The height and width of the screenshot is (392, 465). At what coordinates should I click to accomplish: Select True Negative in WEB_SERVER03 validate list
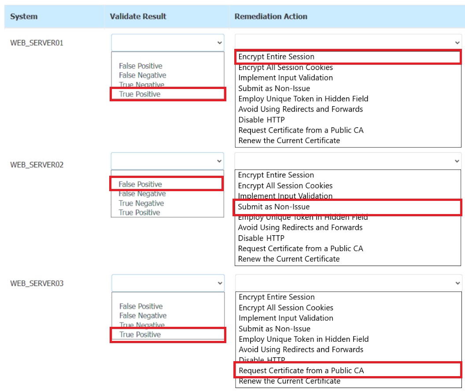click(142, 325)
